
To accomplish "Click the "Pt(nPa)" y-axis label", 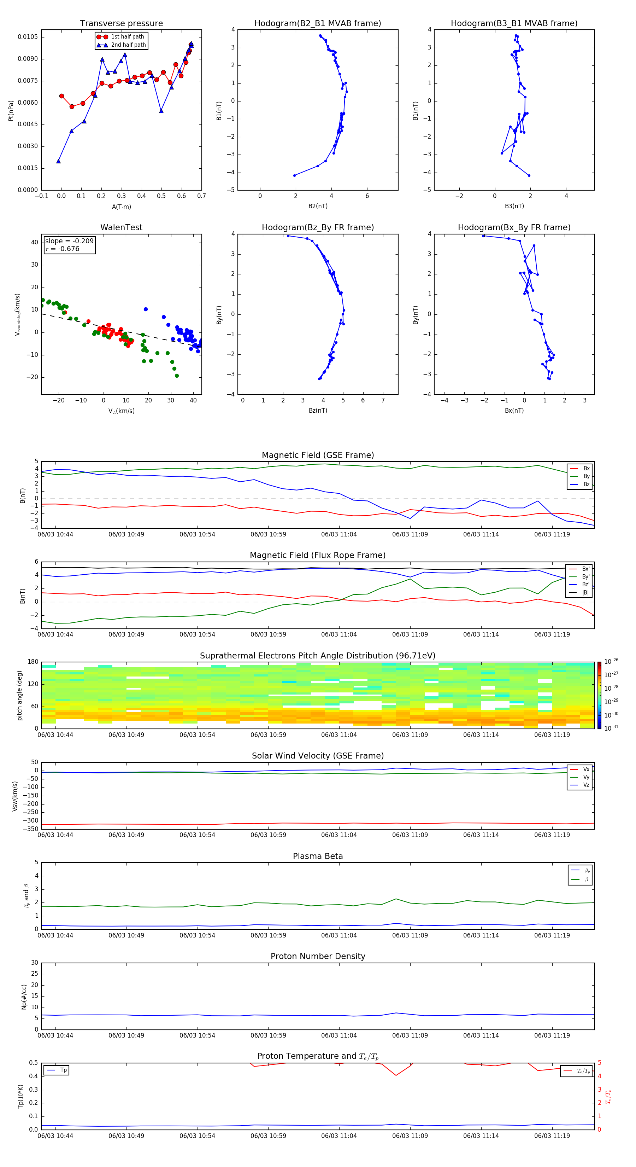I will 11,111.
